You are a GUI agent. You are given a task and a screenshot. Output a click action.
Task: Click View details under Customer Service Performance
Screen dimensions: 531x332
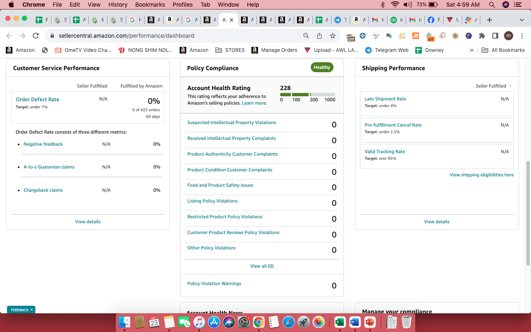(88, 222)
